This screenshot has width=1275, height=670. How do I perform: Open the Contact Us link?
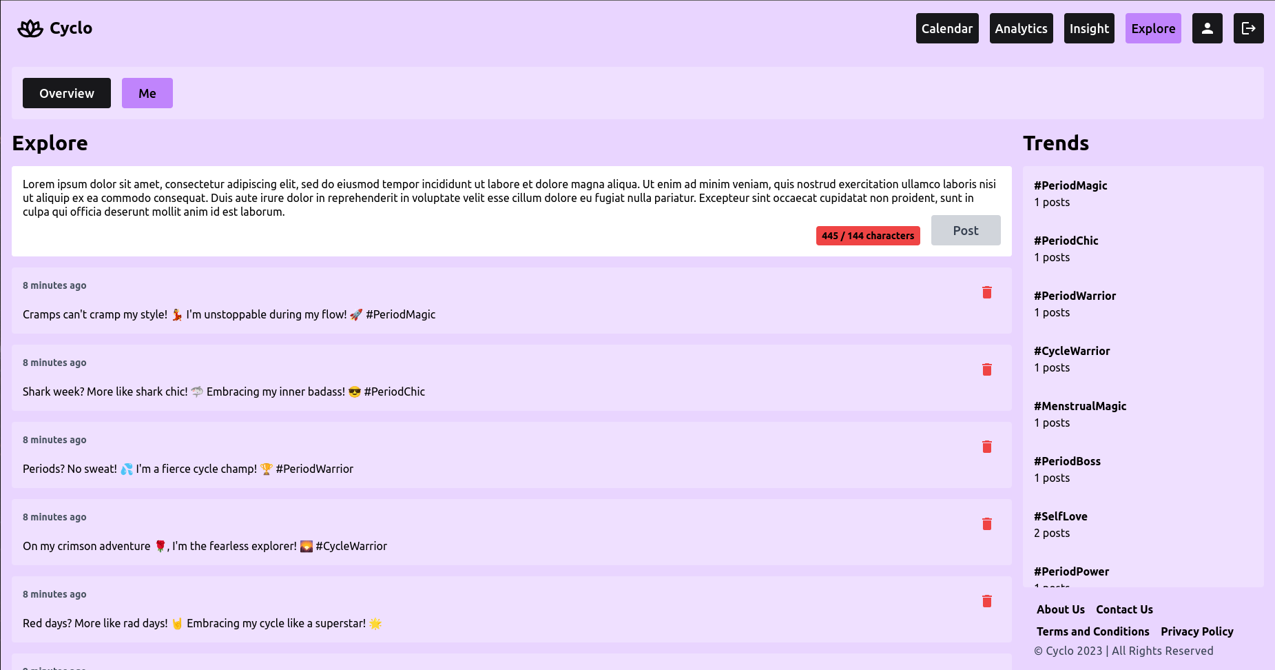click(1124, 609)
